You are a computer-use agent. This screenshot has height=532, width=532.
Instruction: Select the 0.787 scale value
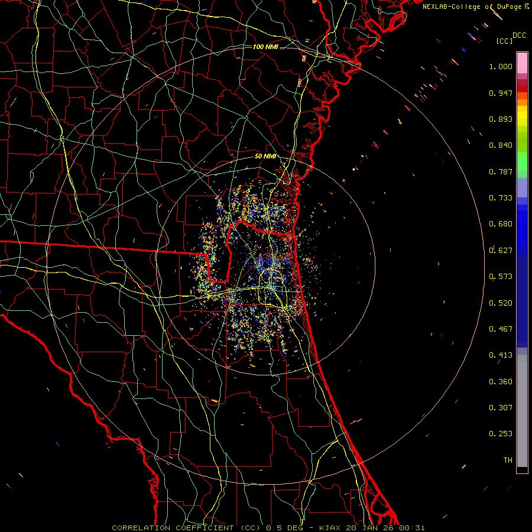click(501, 171)
